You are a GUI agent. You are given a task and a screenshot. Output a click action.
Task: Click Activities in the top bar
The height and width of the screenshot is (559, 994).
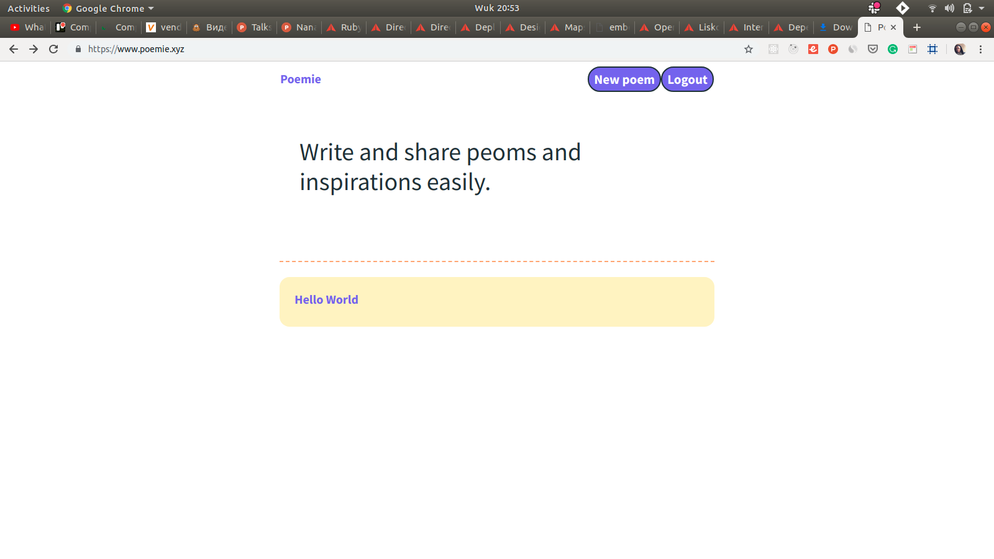[x=29, y=8]
